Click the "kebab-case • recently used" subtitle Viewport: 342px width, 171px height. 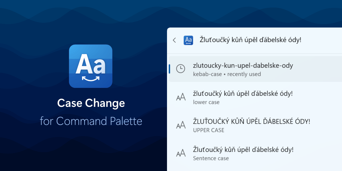(227, 74)
